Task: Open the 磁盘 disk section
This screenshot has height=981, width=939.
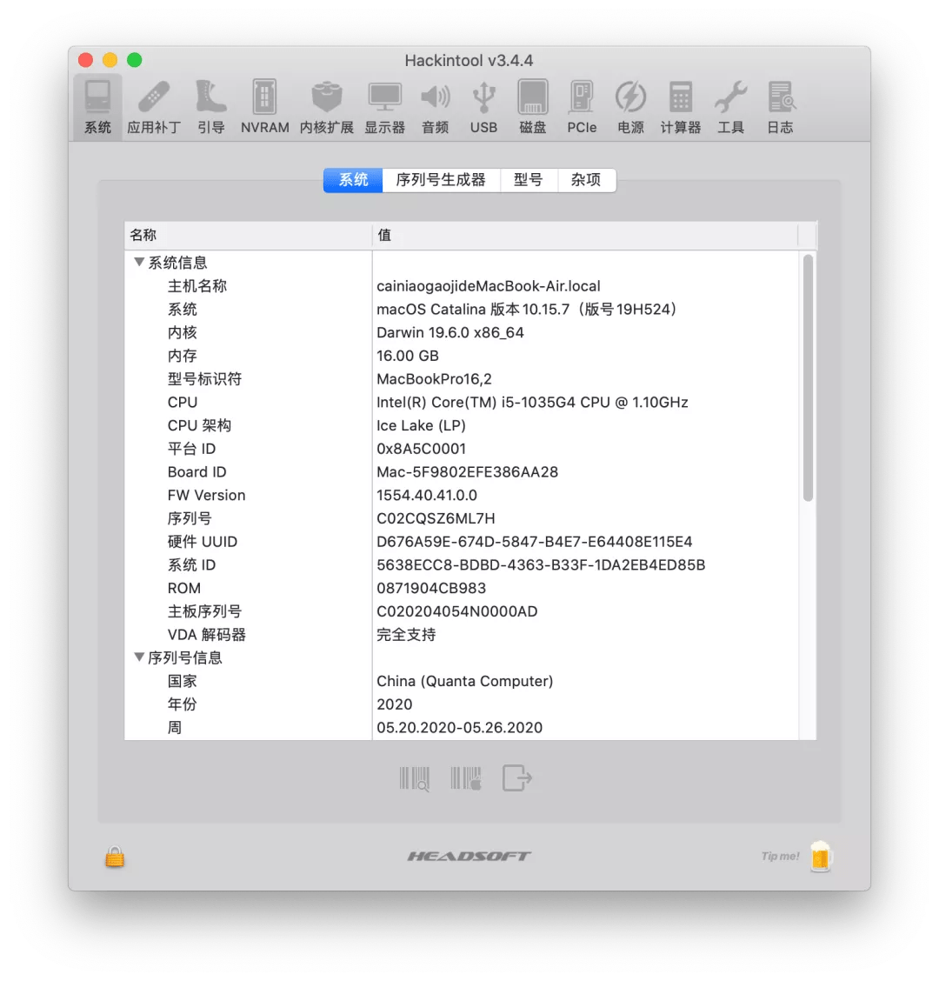Action: click(533, 107)
